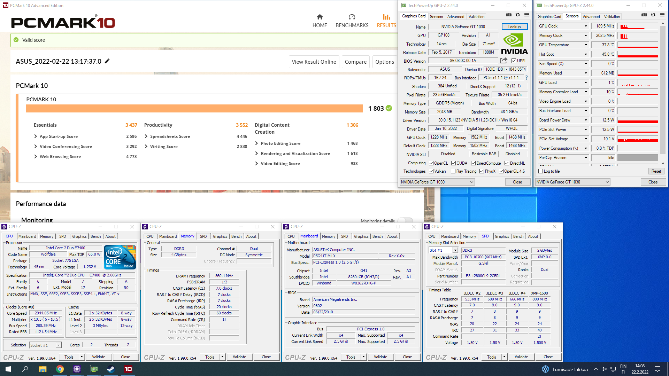The height and width of the screenshot is (376, 669).
Task: Toggle the Vulkan checkbox
Action: coord(431,171)
